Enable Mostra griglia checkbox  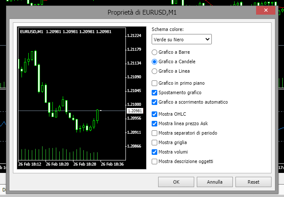click(x=154, y=142)
